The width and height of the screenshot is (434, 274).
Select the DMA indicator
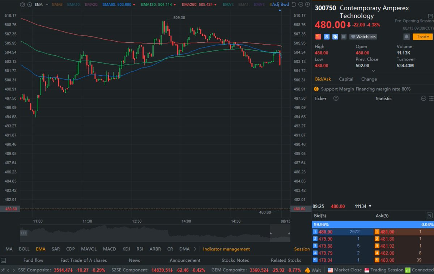pyautogui.click(x=184, y=249)
